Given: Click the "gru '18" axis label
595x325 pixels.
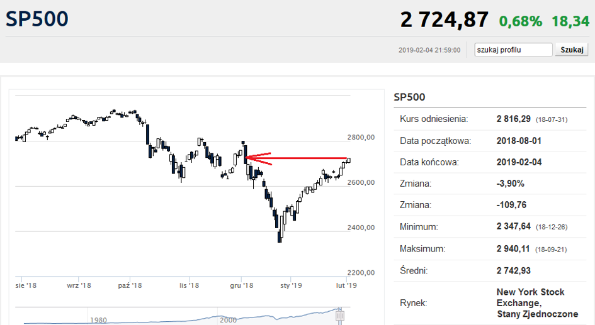Looking at the screenshot, I should click(241, 285).
